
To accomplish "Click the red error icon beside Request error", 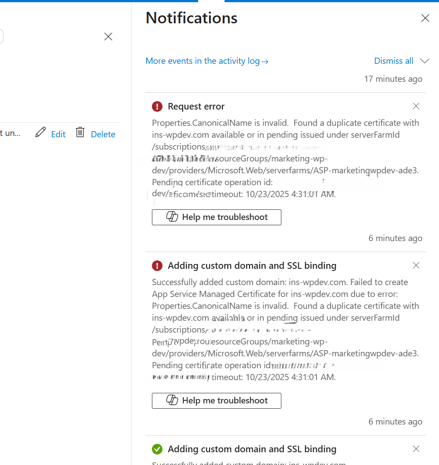I will 157,106.
